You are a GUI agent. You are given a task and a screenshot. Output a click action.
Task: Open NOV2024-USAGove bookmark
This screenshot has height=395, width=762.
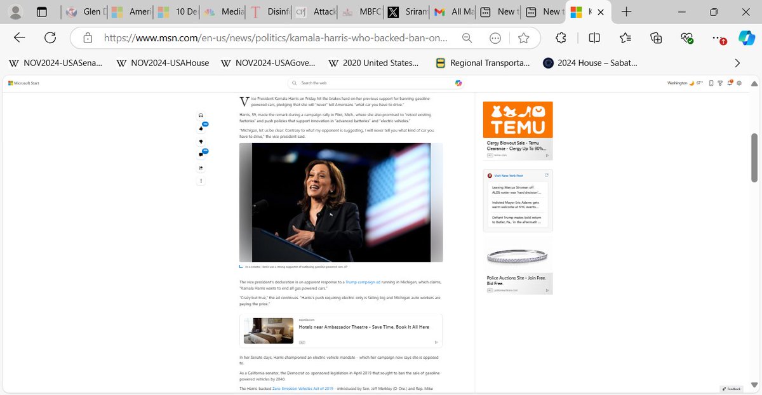pos(269,63)
